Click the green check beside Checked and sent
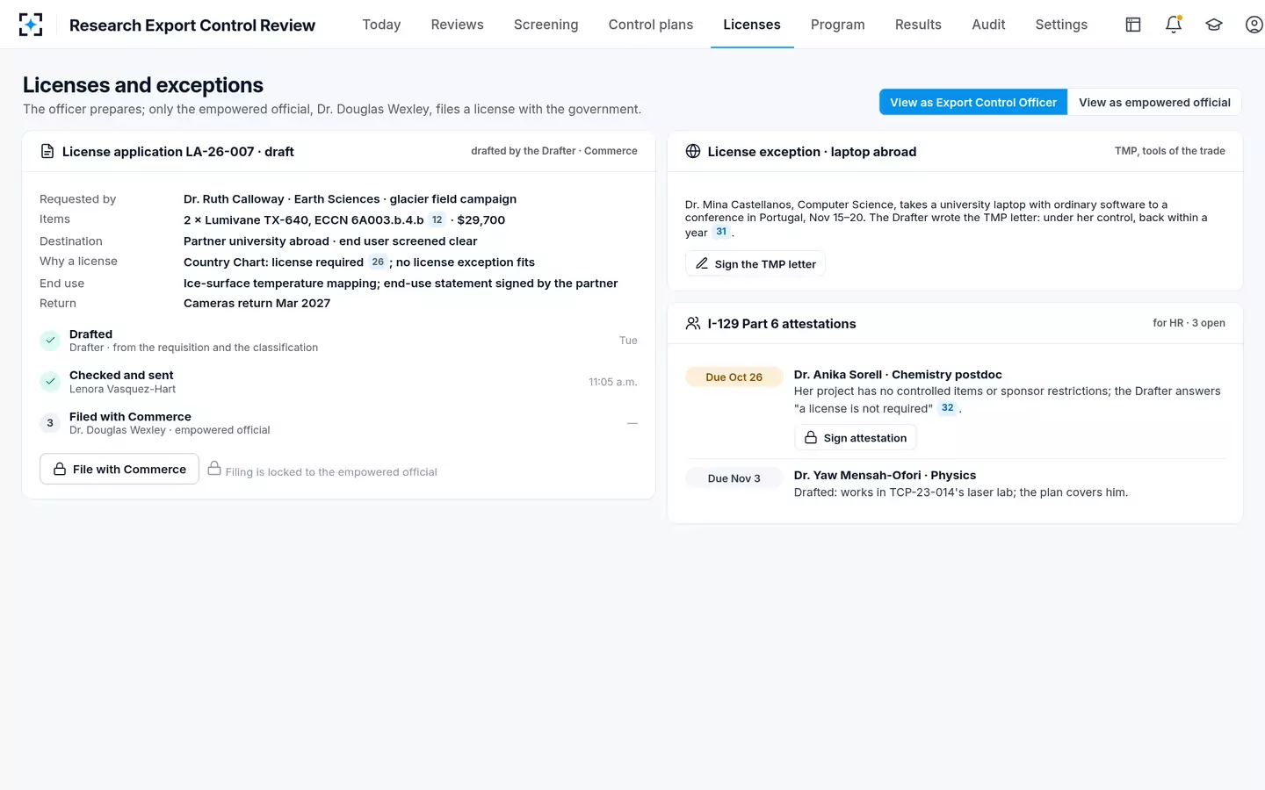 [50, 382]
